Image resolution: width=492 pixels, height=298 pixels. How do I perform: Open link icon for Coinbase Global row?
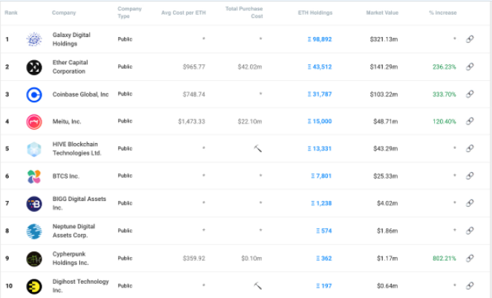(x=470, y=94)
